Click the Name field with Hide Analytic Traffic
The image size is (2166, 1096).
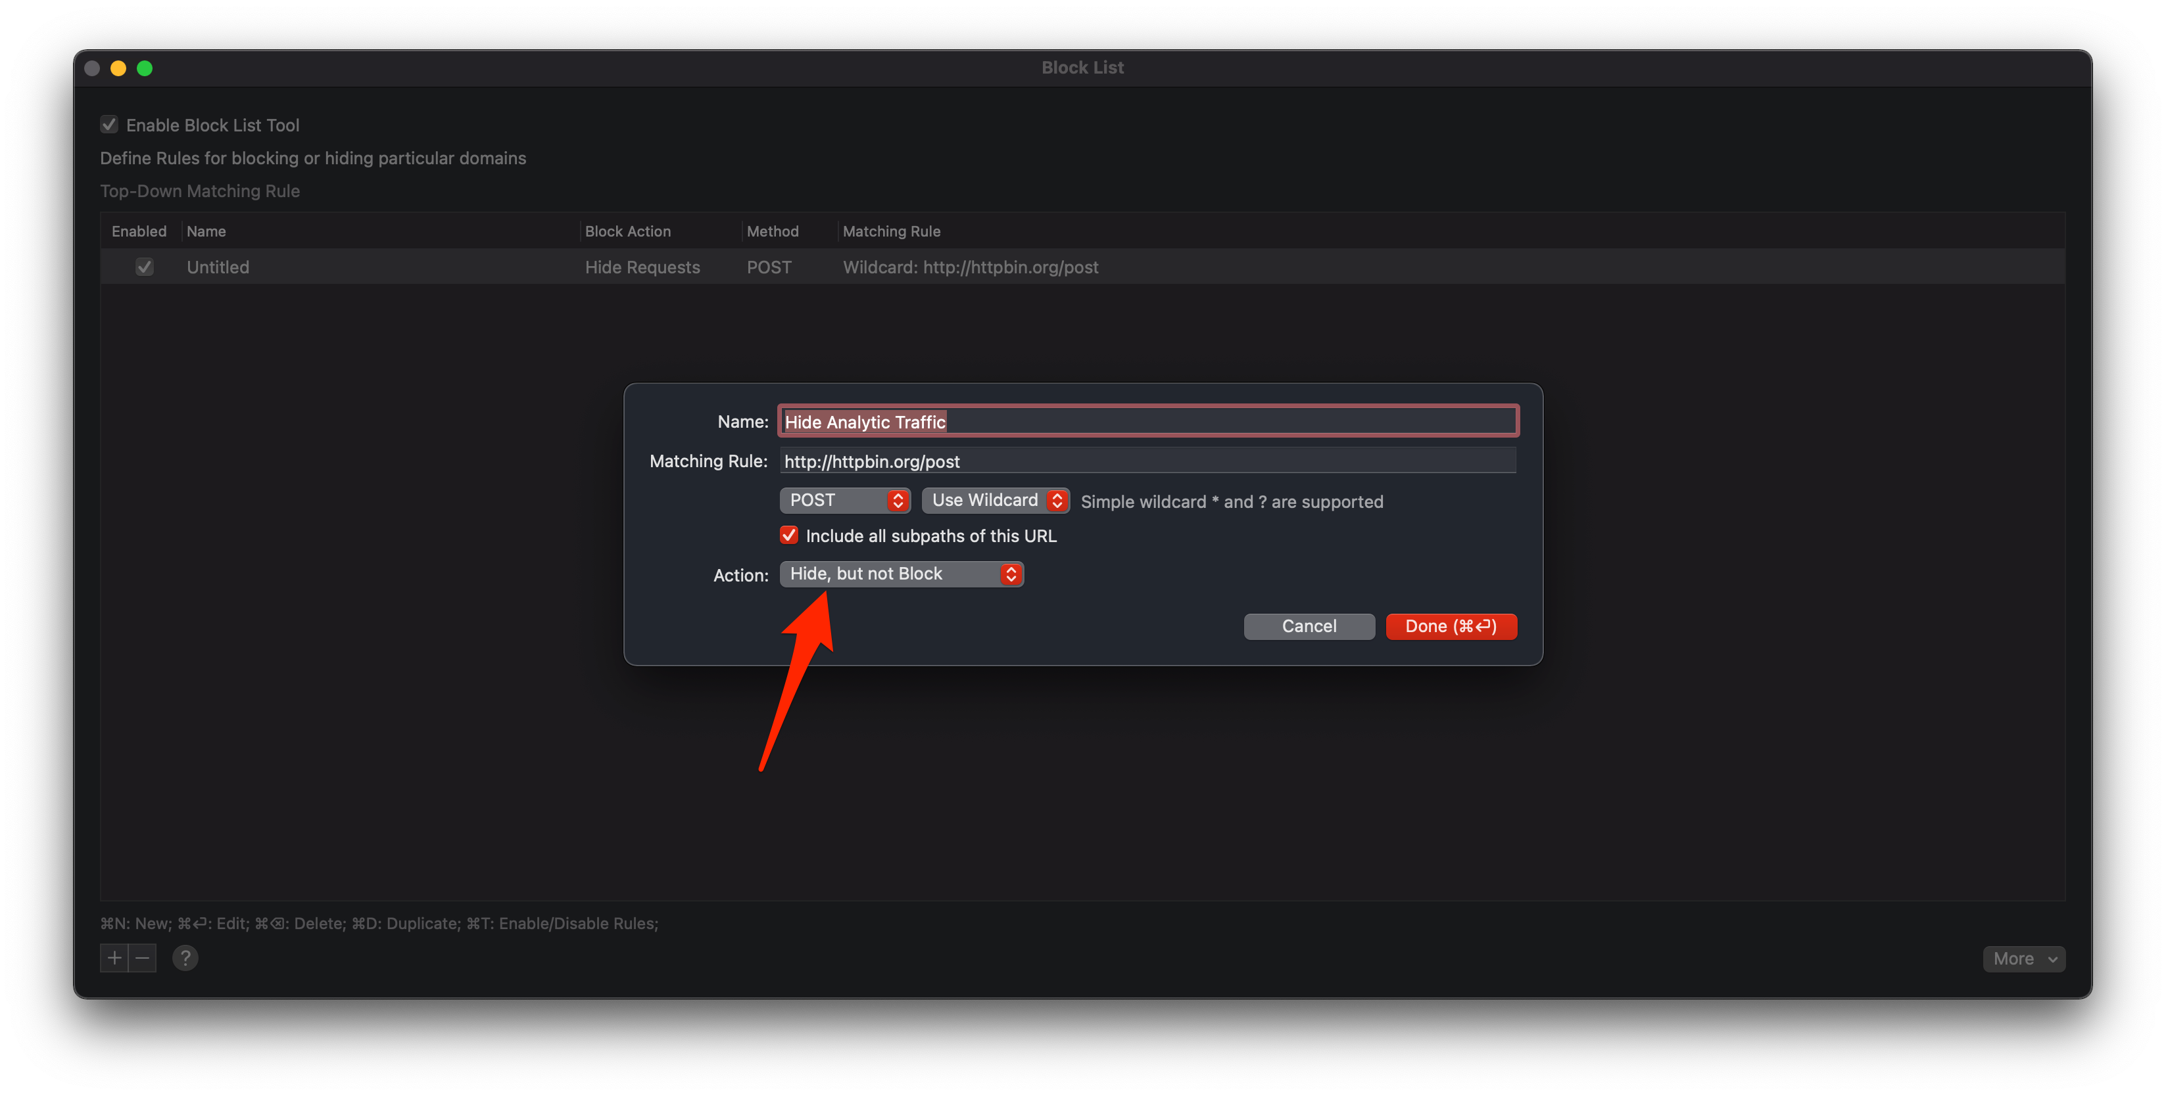click(x=1147, y=422)
